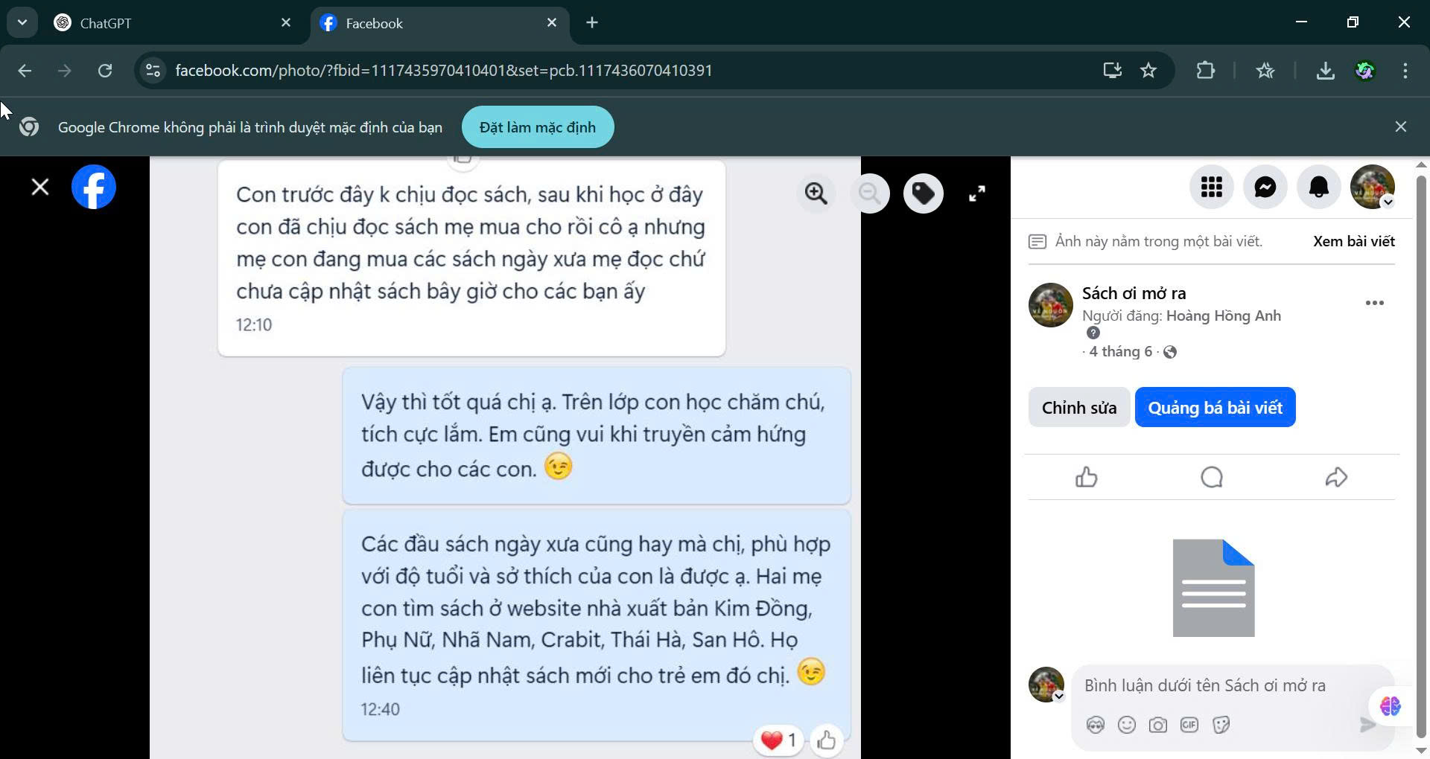Screen dimensions: 1430x759
Task: Enter fullscreen photo view
Action: [x=977, y=193]
